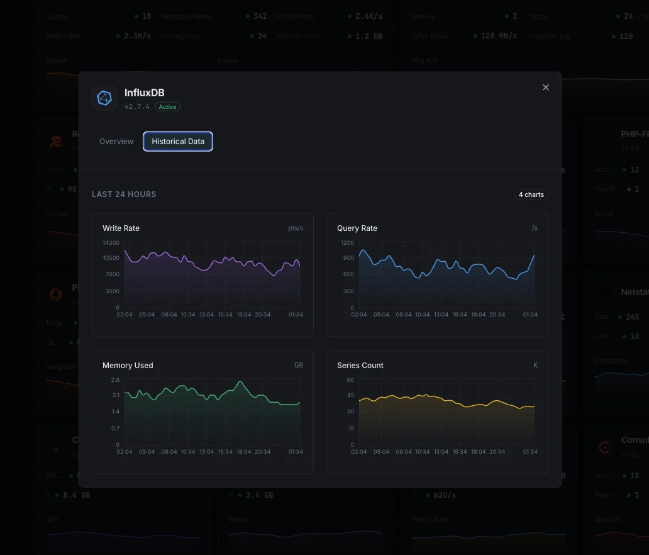Click the 620/s value in background dashboard
Screen dimensions: 649x555
click(x=445, y=495)
